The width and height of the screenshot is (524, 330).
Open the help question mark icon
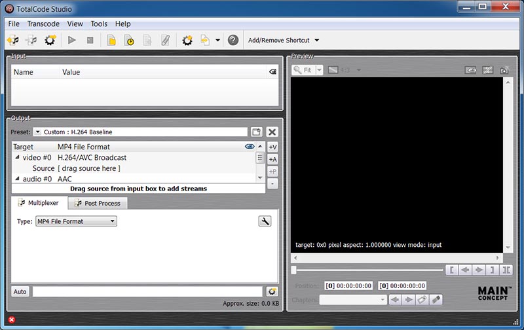point(233,41)
